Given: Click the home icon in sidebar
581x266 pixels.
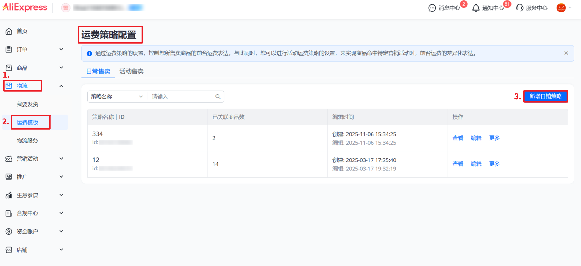Looking at the screenshot, I should (x=9, y=31).
